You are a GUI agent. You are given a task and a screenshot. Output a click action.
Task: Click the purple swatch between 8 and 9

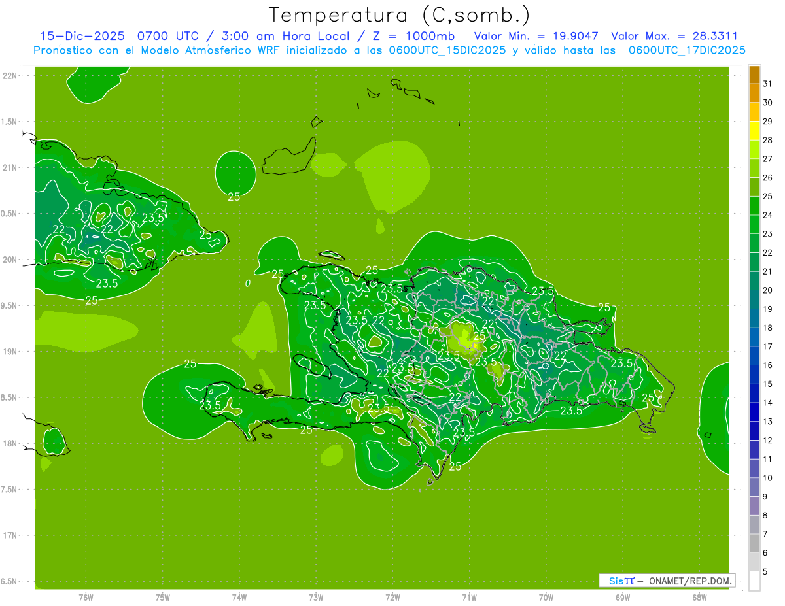tap(754, 506)
